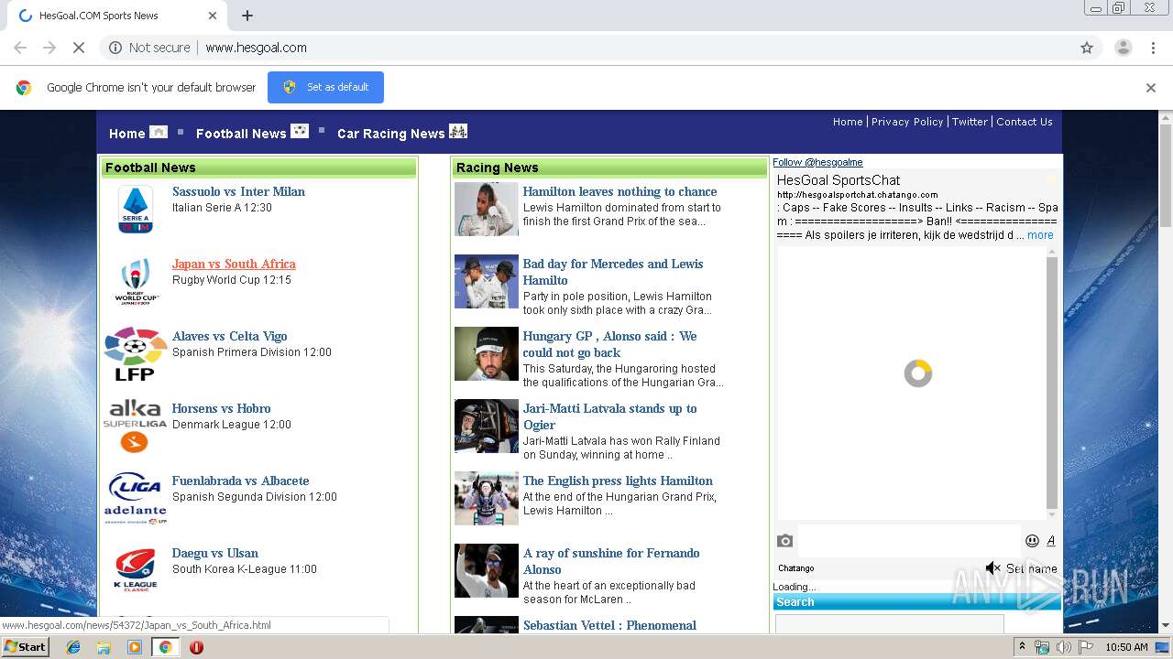Click the chat window scrollbar
Viewport: 1173px width, 659px height.
[1052, 383]
